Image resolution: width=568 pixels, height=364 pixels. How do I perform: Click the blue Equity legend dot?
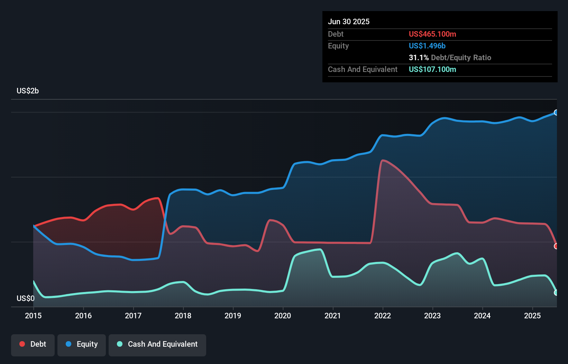point(68,344)
